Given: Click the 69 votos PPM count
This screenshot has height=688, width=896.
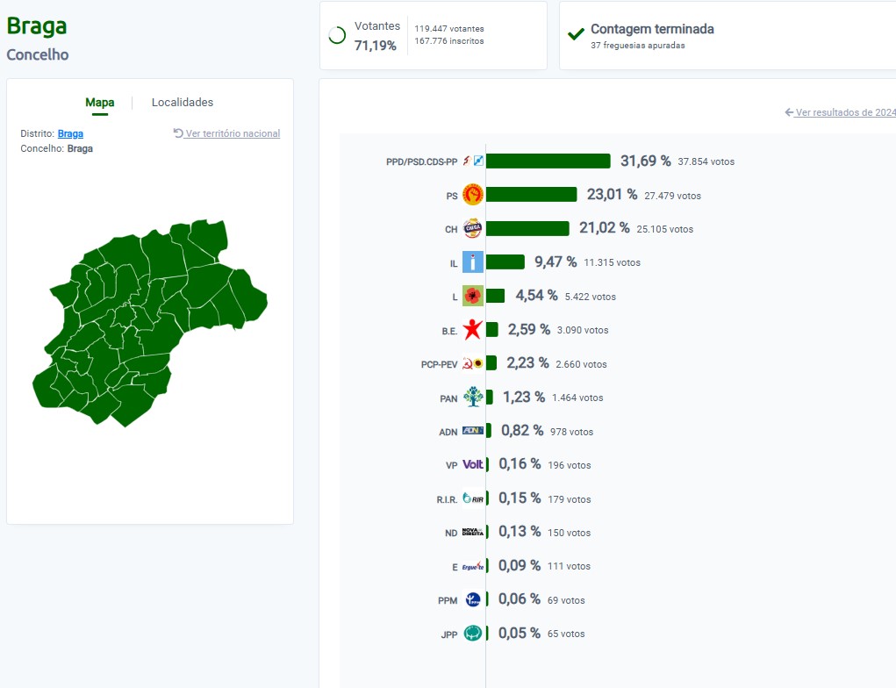Looking at the screenshot, I should [x=566, y=600].
